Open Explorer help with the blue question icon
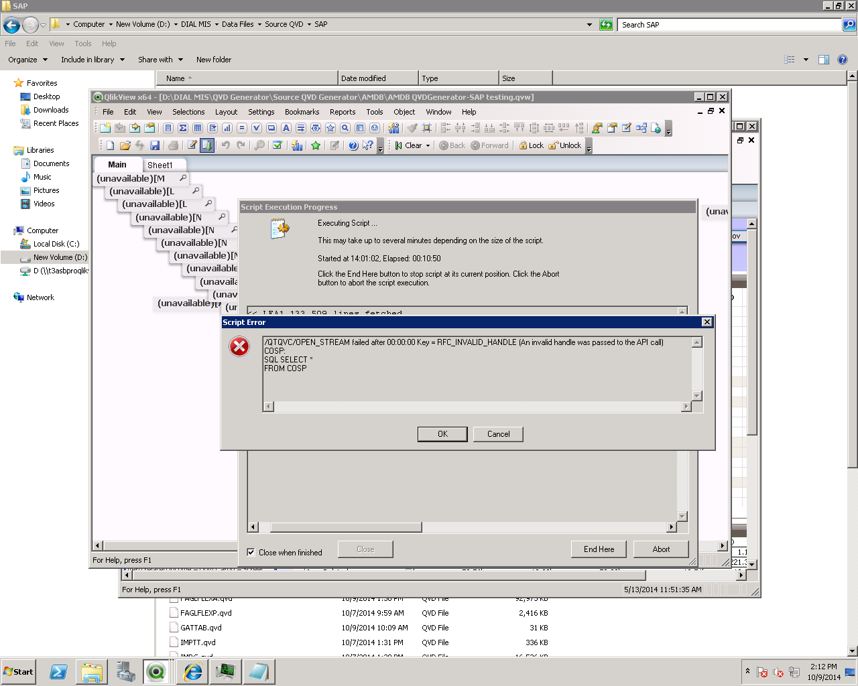Image resolution: width=858 pixels, height=686 pixels. pos(843,60)
